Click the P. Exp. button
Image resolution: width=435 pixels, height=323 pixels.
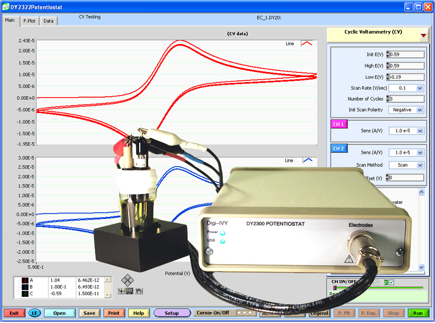point(369,314)
